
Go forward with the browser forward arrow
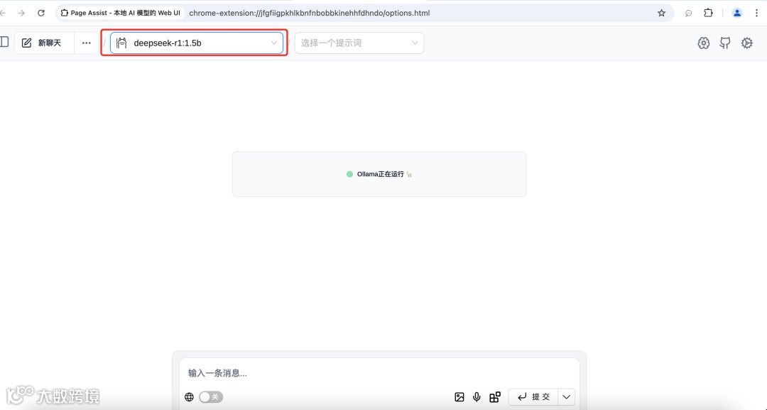tap(21, 14)
